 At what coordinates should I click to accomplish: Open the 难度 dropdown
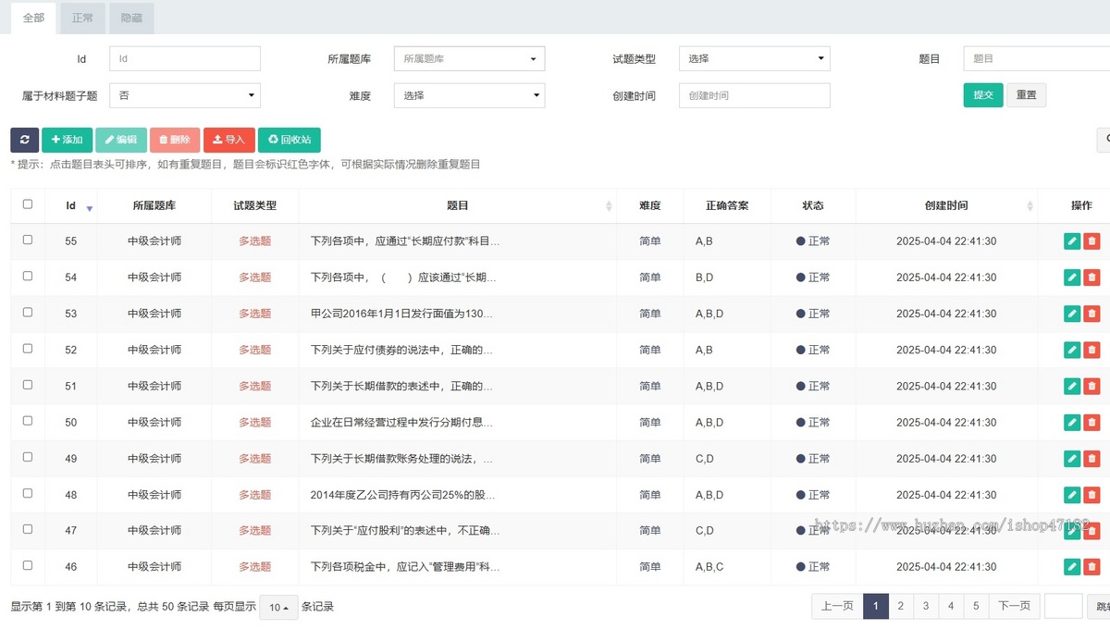[x=469, y=95]
